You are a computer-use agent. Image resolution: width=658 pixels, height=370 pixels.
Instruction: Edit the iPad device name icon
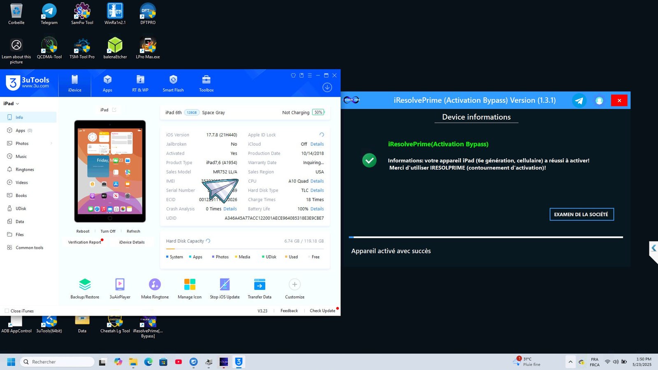click(114, 110)
